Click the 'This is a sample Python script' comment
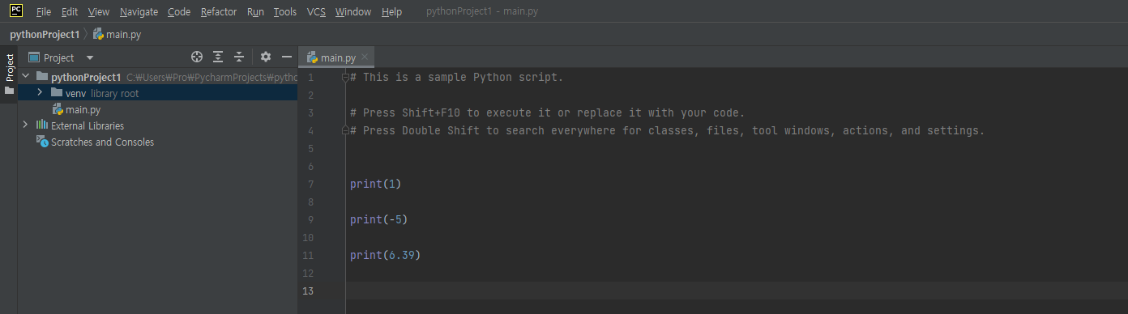The height and width of the screenshot is (314, 1128). tap(456, 77)
